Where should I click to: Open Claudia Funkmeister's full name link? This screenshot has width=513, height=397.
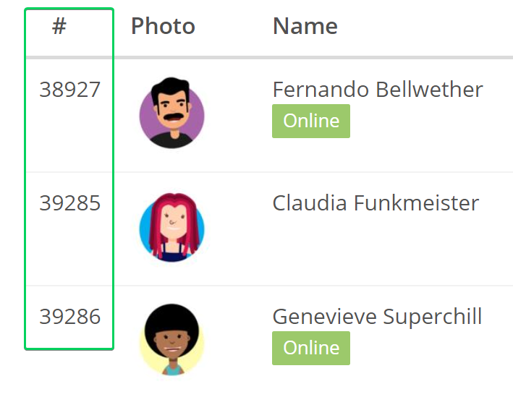click(x=376, y=203)
